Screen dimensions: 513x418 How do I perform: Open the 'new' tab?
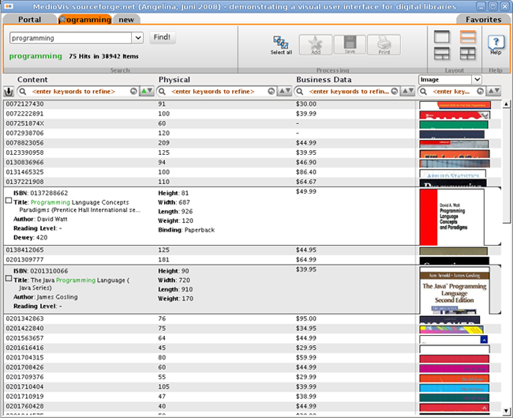click(126, 19)
